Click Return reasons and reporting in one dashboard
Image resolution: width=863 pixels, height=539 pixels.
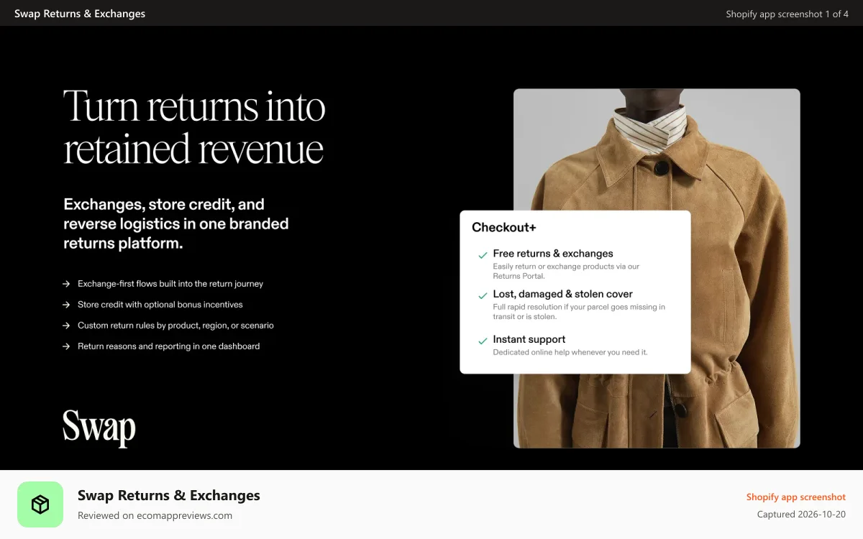click(x=169, y=346)
